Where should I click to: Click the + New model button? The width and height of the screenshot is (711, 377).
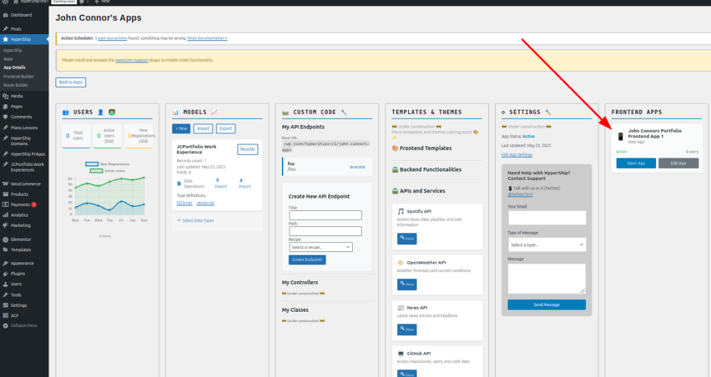(x=181, y=129)
